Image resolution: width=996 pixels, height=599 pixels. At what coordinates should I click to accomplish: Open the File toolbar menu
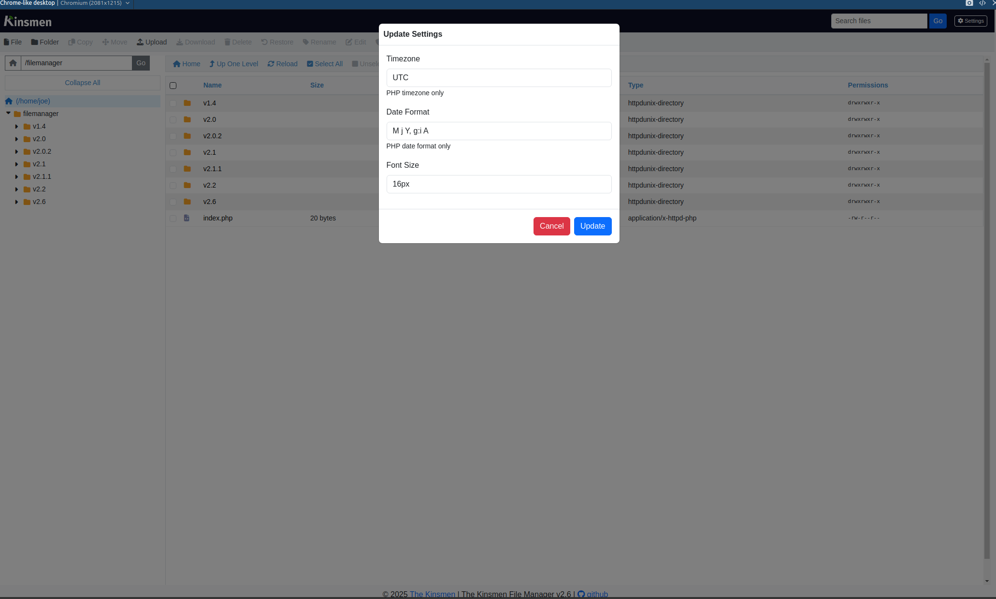13,42
